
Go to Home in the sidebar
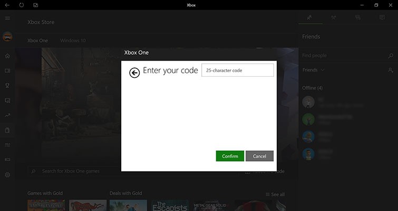[7, 56]
